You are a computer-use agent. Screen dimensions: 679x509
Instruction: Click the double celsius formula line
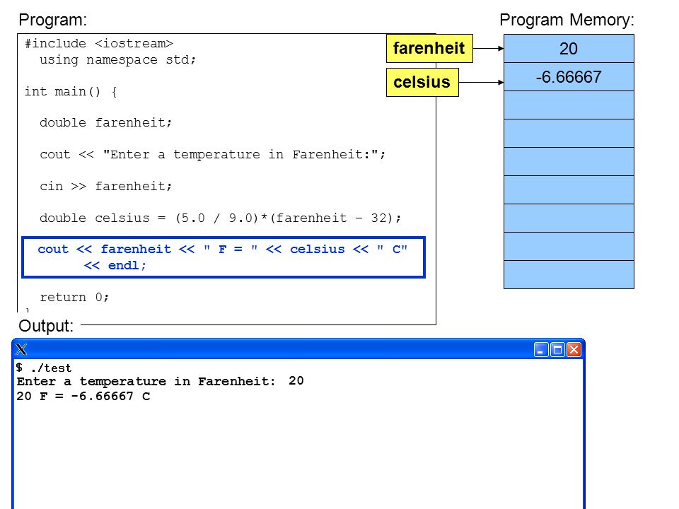click(220, 218)
